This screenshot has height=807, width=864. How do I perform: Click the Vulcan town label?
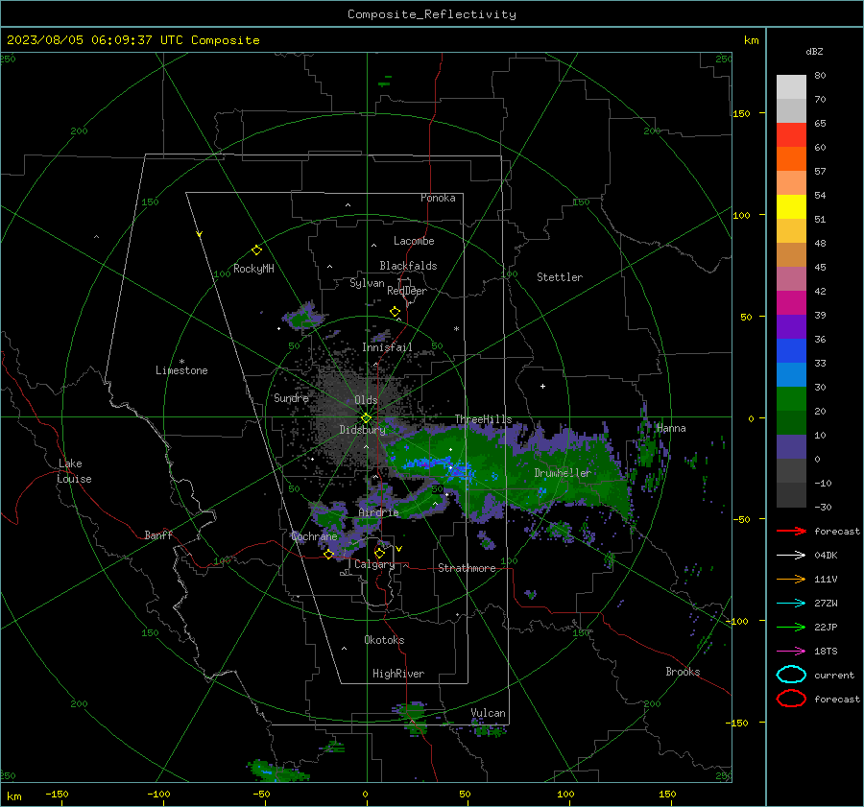(489, 713)
